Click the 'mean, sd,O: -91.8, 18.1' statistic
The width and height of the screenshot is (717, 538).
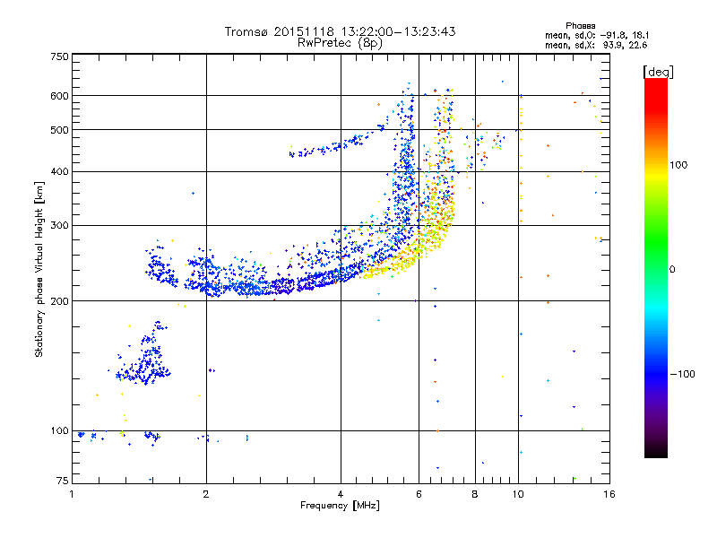point(596,35)
